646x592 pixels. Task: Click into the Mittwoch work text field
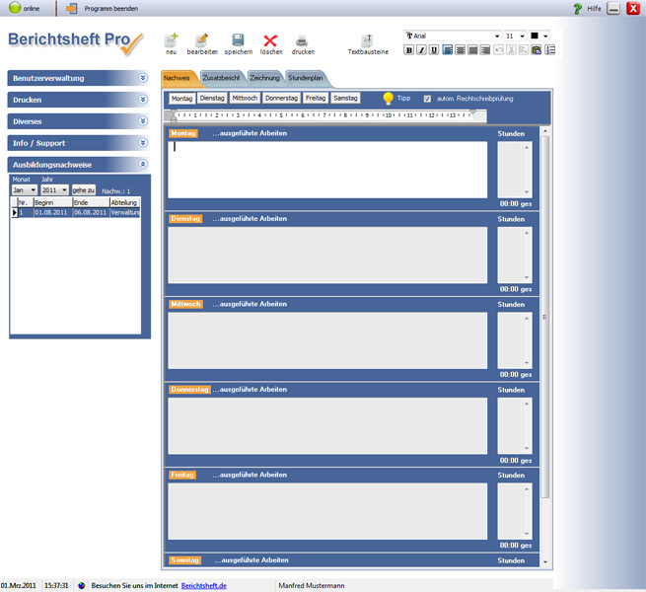tap(327, 340)
